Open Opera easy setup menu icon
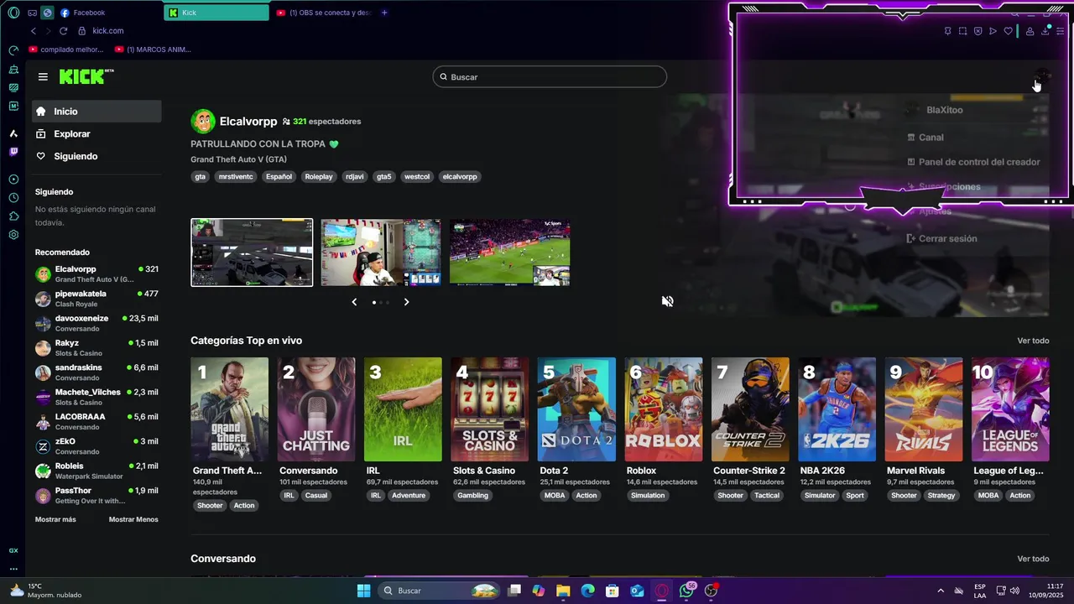 tap(1061, 31)
